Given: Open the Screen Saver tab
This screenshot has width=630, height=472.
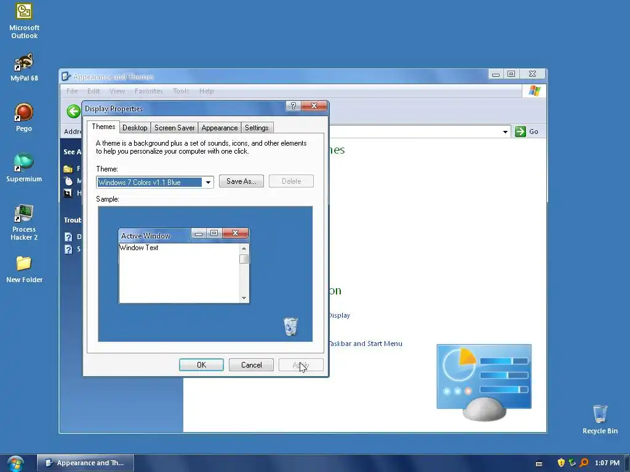Looking at the screenshot, I should (x=174, y=128).
